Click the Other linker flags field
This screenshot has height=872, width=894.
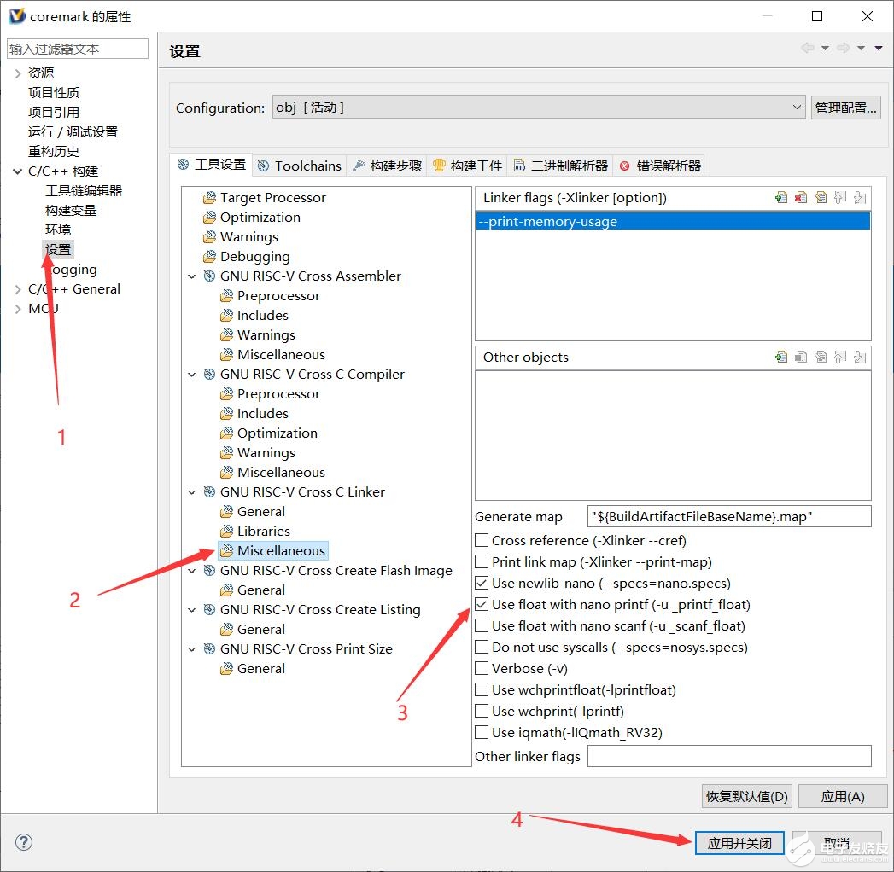click(x=729, y=756)
